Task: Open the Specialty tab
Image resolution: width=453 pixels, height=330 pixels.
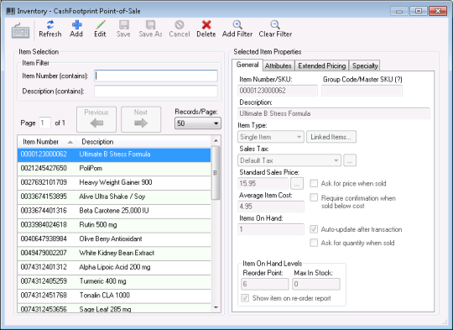Action: click(365, 65)
